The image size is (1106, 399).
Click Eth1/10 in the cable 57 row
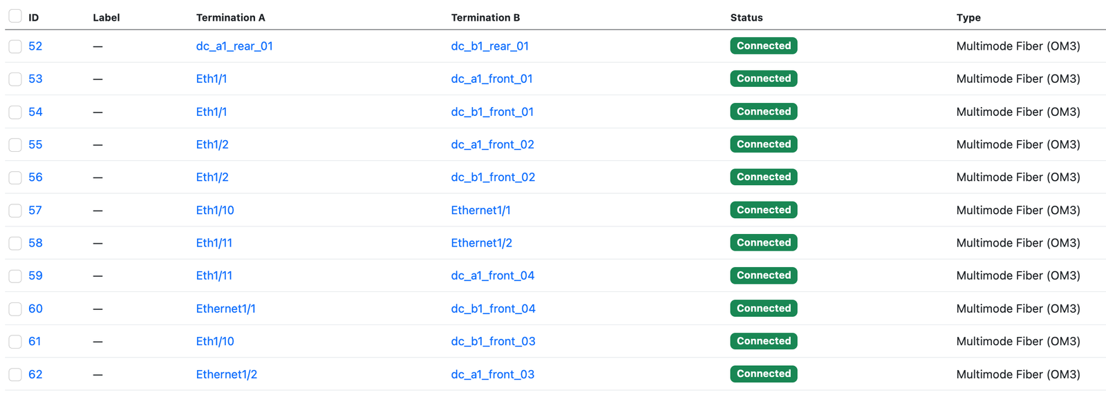[x=215, y=211]
